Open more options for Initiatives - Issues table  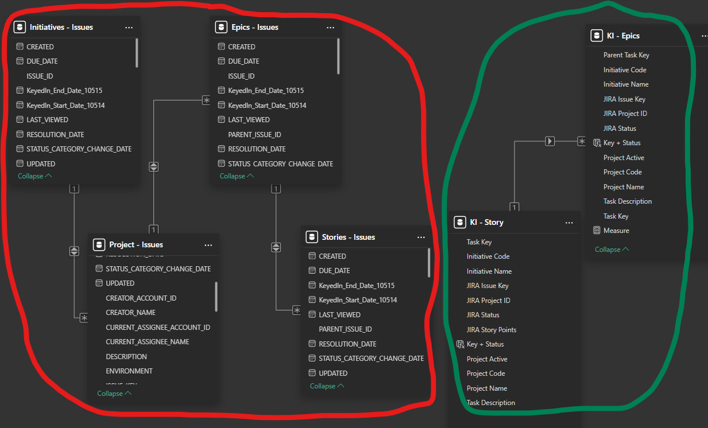click(129, 28)
